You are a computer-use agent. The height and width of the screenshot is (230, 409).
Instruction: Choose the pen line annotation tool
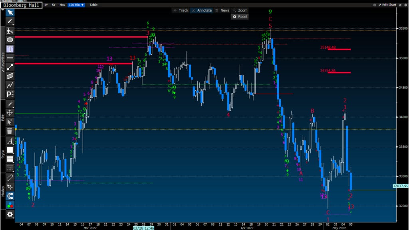click(x=10, y=22)
